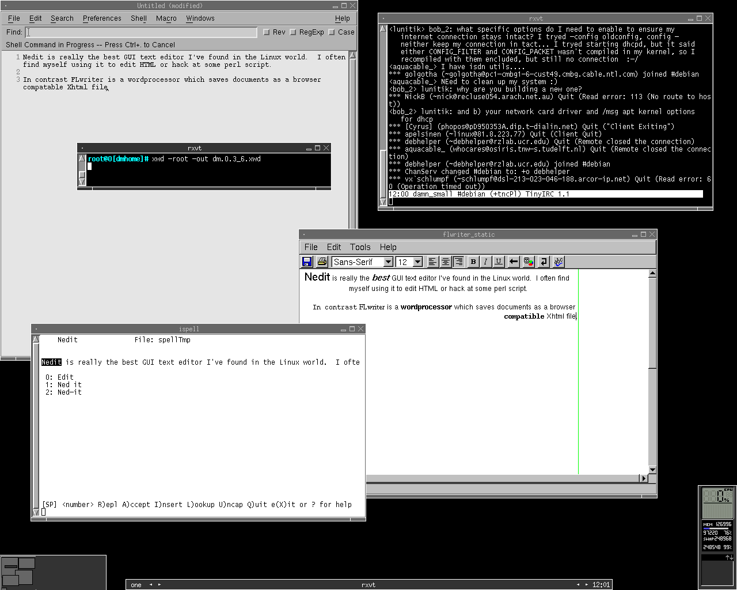
Task: Click the left arrow icon in FLwriter toolbar
Action: click(514, 262)
